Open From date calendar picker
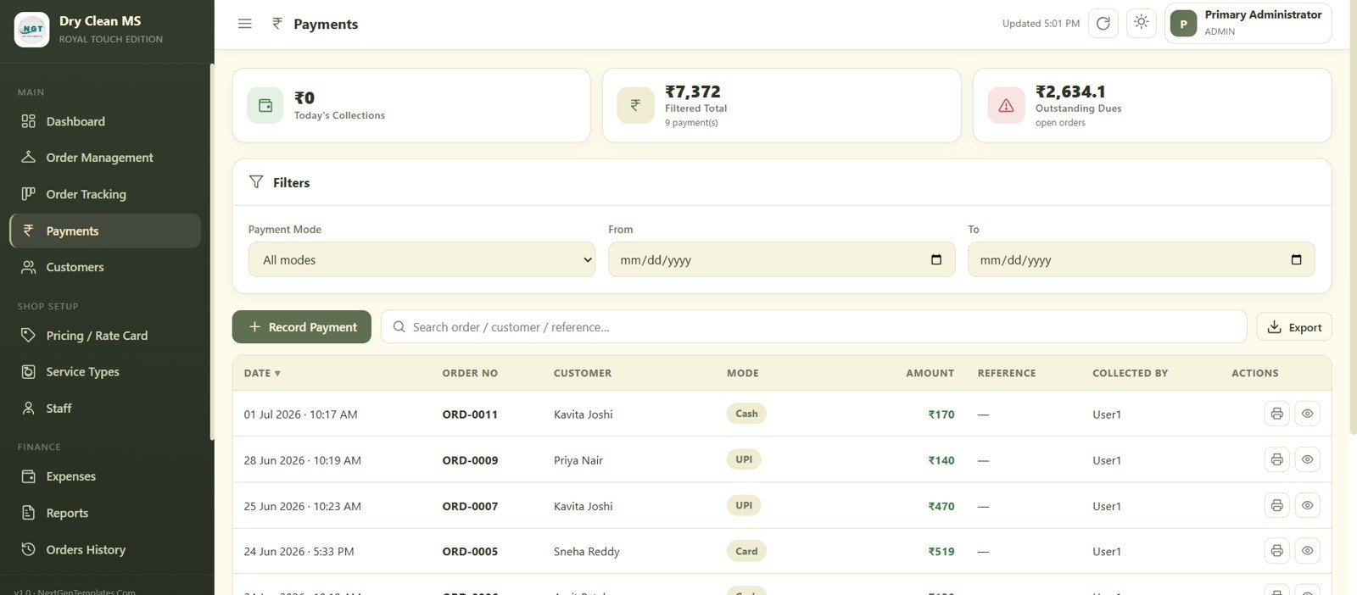This screenshot has width=1357, height=595. pyautogui.click(x=936, y=259)
